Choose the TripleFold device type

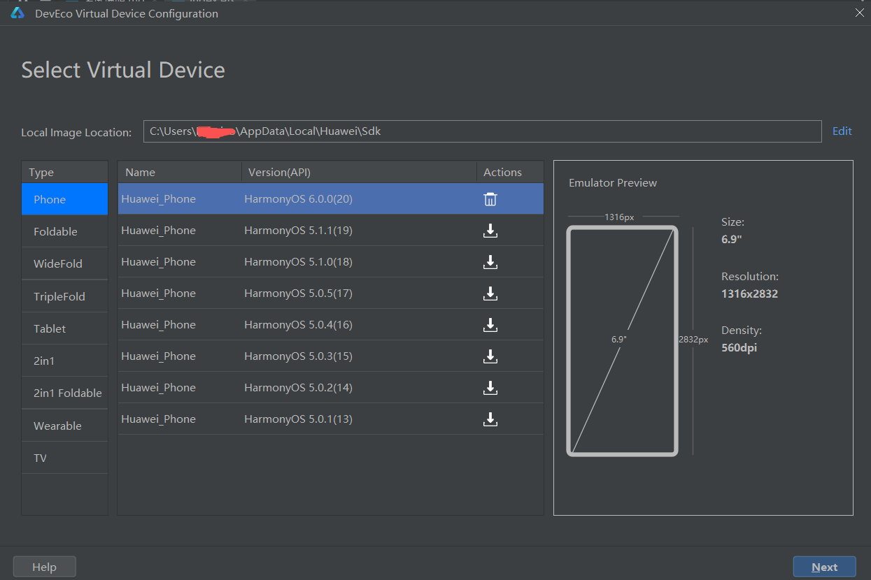(59, 296)
